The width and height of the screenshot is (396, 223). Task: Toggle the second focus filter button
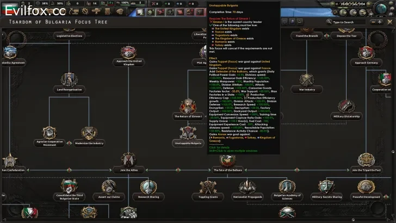(292, 22)
